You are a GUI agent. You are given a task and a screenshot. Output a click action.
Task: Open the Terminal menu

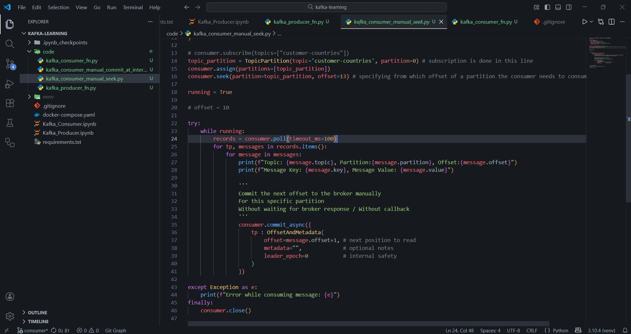coord(132,7)
